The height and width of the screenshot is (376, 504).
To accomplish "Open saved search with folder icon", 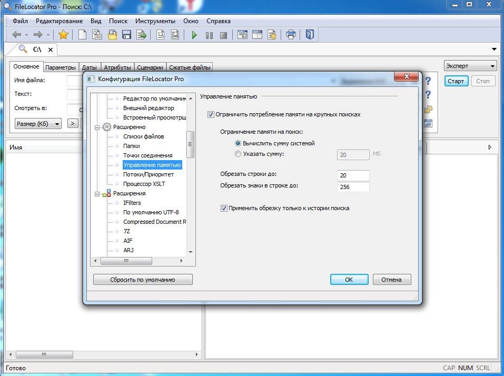I will pyautogui.click(x=112, y=34).
